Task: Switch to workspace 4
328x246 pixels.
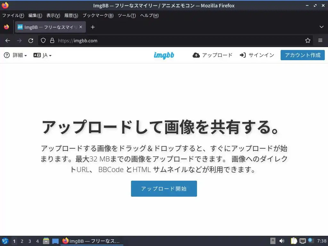Action: (37, 241)
